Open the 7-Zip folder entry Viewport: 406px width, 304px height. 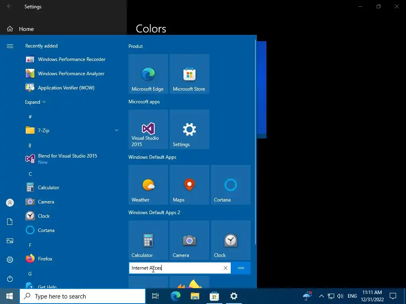coord(72,130)
